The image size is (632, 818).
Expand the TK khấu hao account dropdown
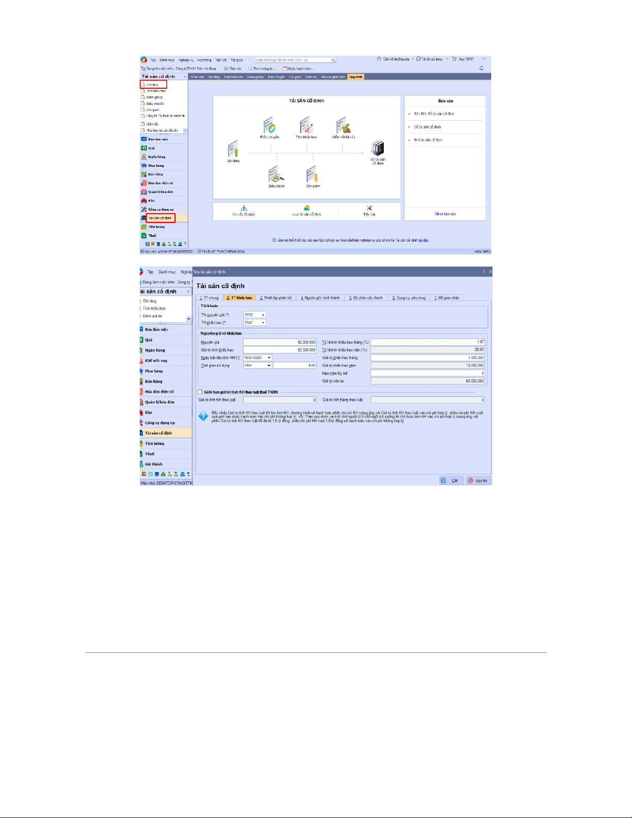pyautogui.click(x=263, y=323)
